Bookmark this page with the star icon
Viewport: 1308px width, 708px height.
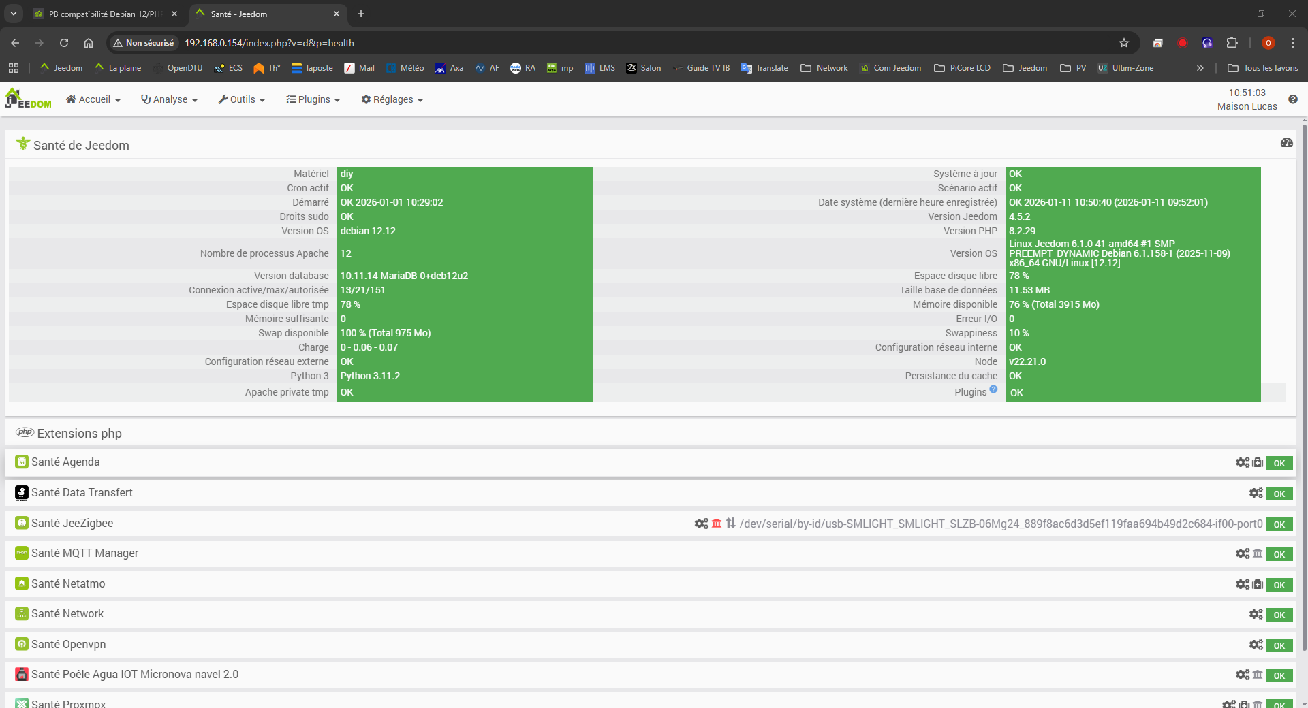point(1124,43)
